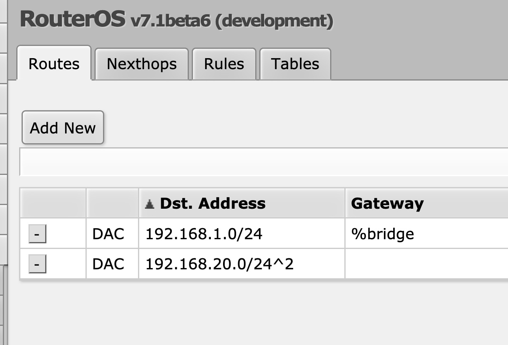
Task: Focus the filter field below Add New
Action: pos(261,162)
